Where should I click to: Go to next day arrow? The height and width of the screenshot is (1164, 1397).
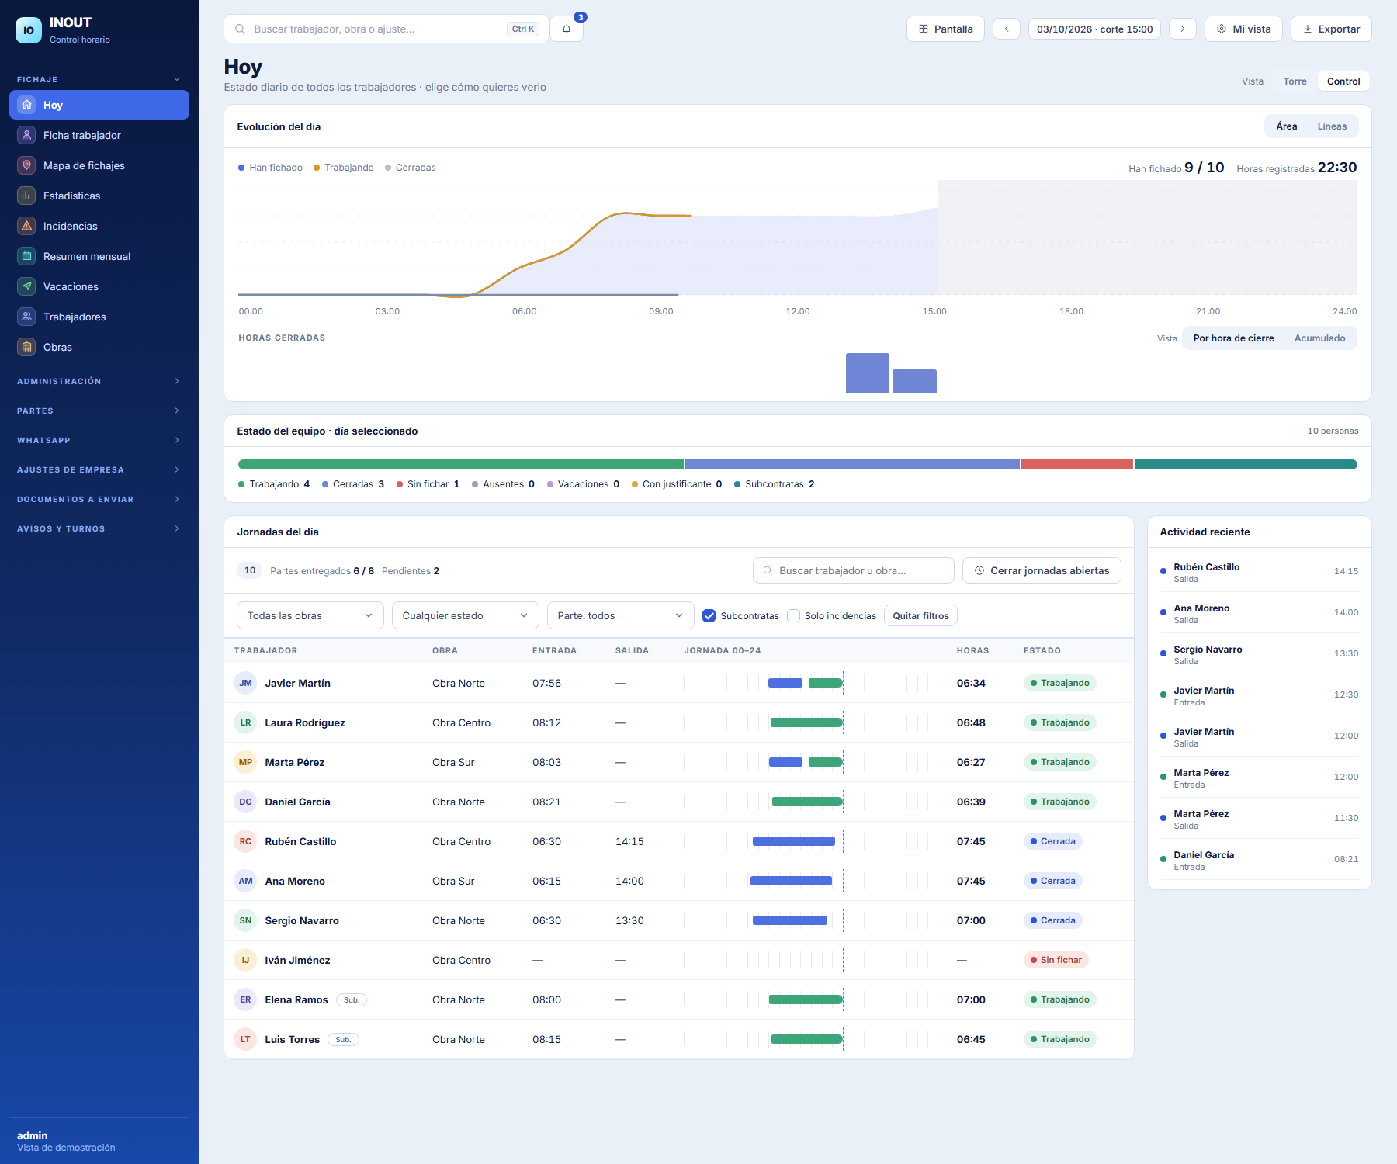pyautogui.click(x=1183, y=29)
